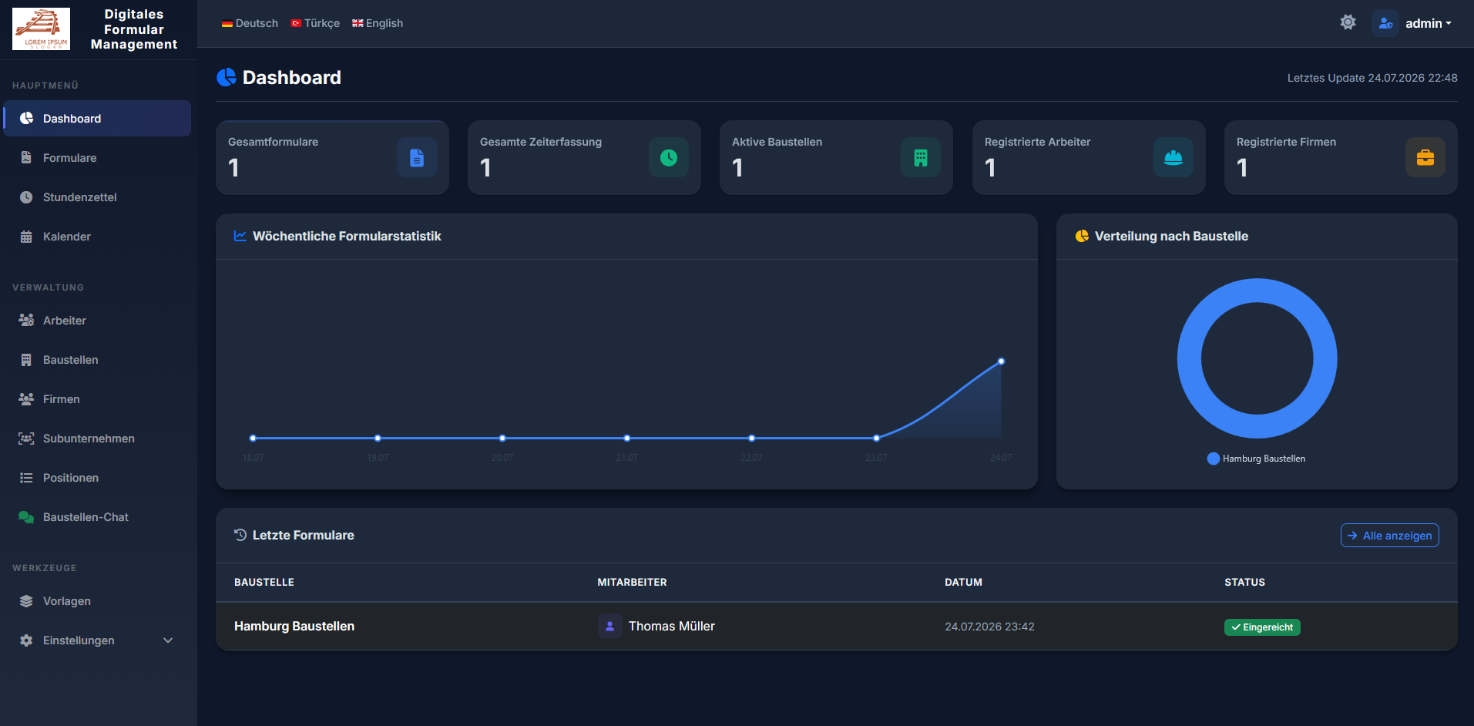1474x726 pixels.
Task: Click the Stundenzettel sidebar clock icon
Action: point(26,197)
